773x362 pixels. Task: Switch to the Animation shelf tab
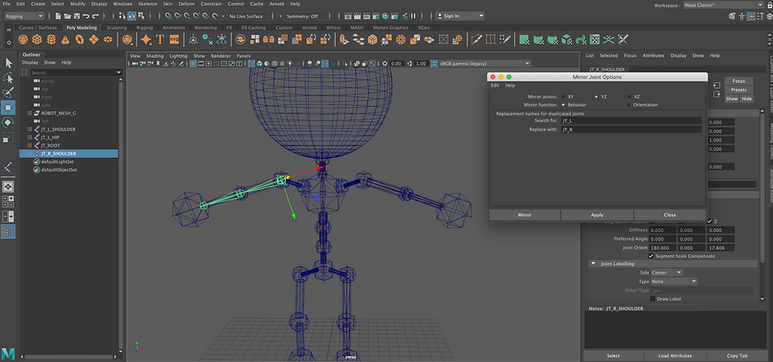173,28
